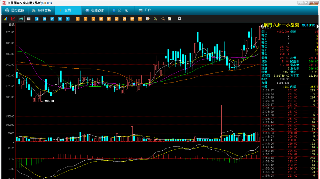Open the bar chart quote list icon
Screen dimensions: 320x179
[6, 19]
